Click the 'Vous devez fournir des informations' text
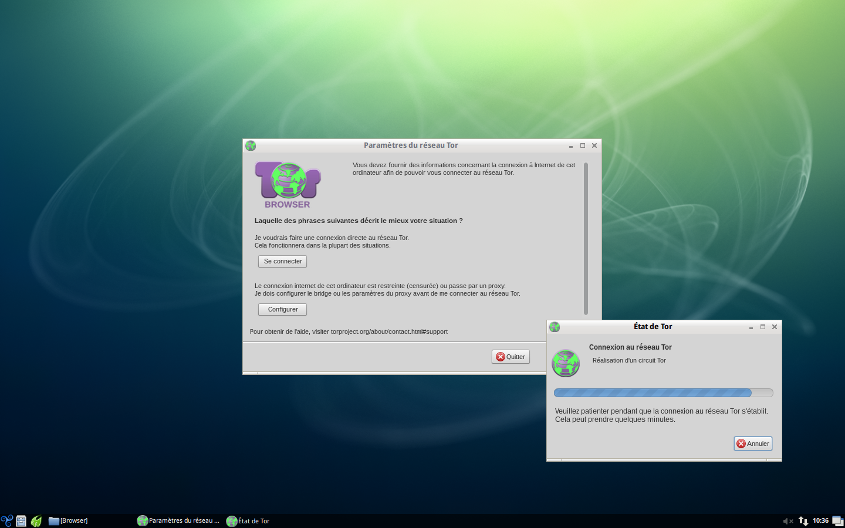The image size is (845, 528). [x=464, y=169]
